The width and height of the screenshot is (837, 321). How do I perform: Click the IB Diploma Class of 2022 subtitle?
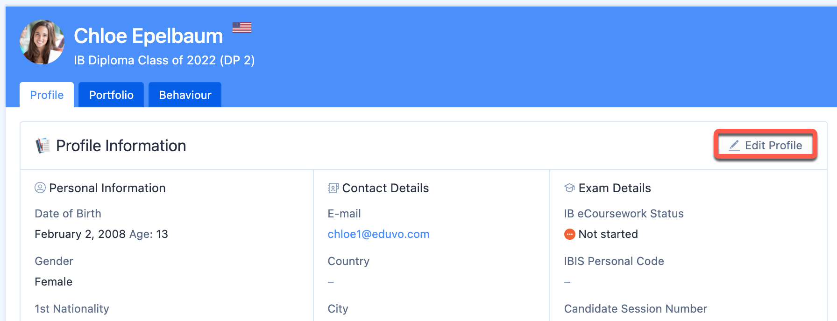click(164, 60)
